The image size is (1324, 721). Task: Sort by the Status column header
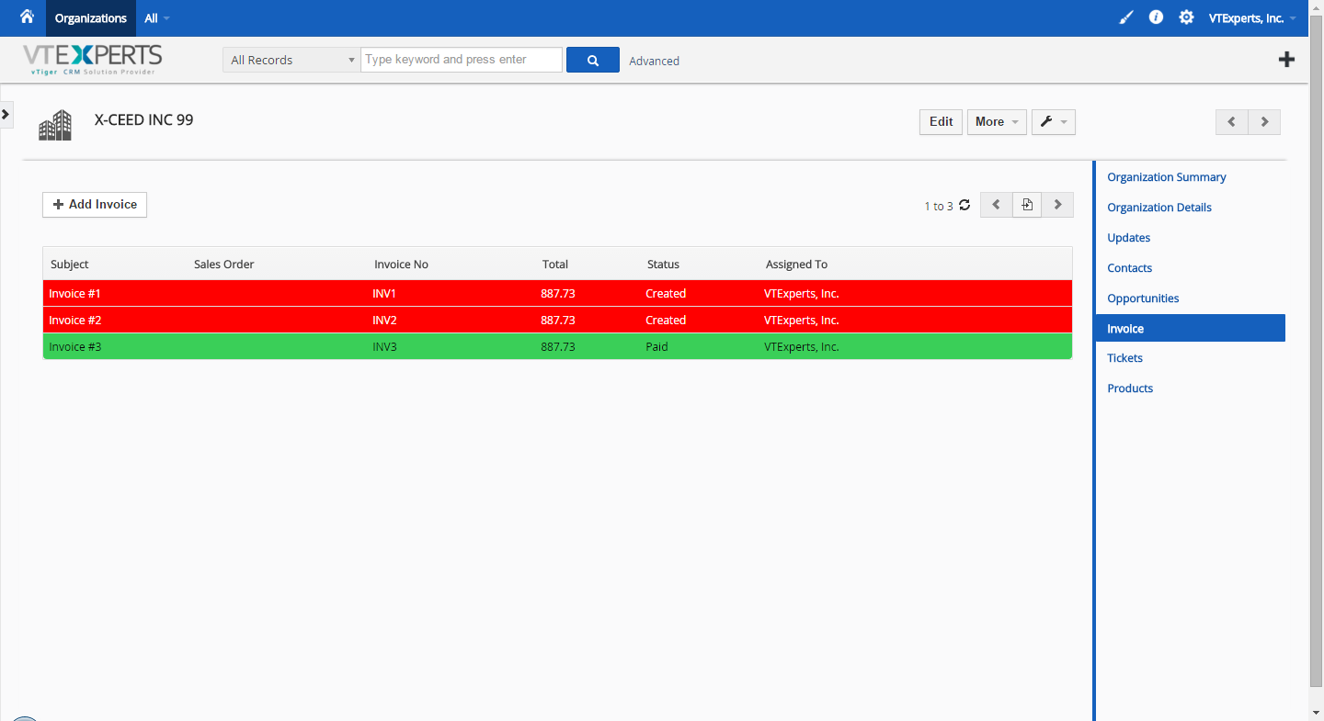click(664, 265)
